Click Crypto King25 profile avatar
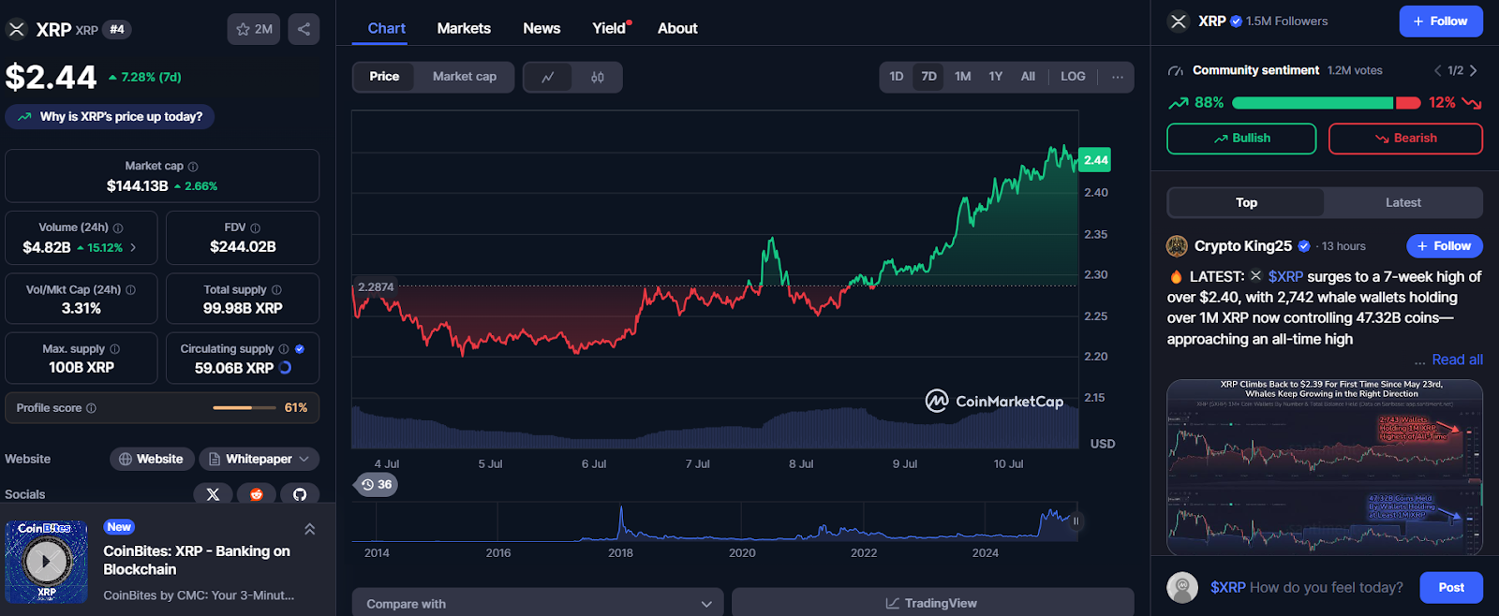Viewport: 1499px width, 616px height. (1177, 246)
